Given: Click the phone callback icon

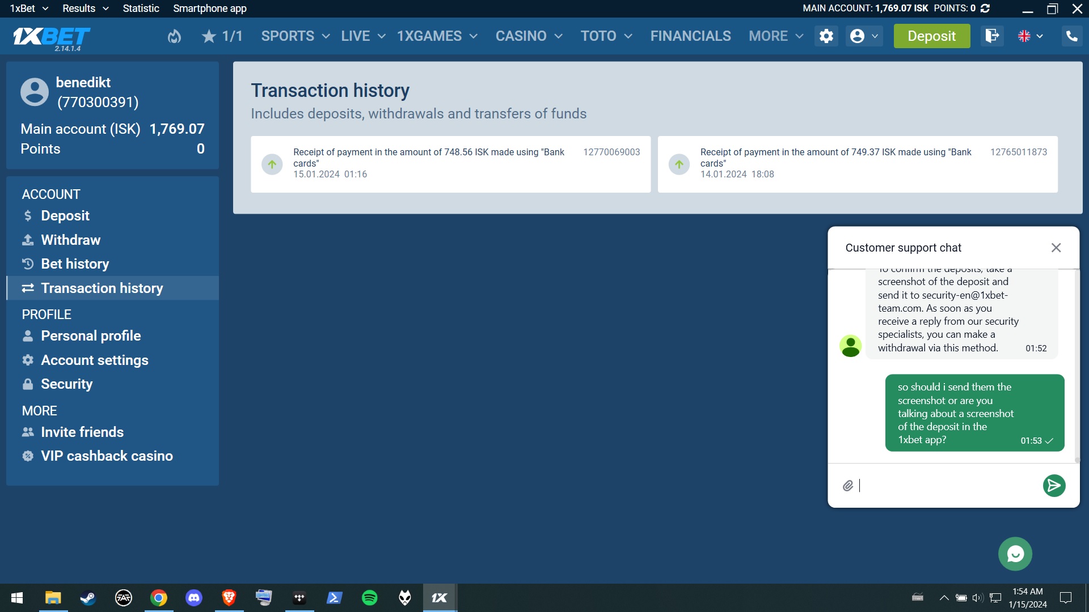Looking at the screenshot, I should [x=1072, y=36].
